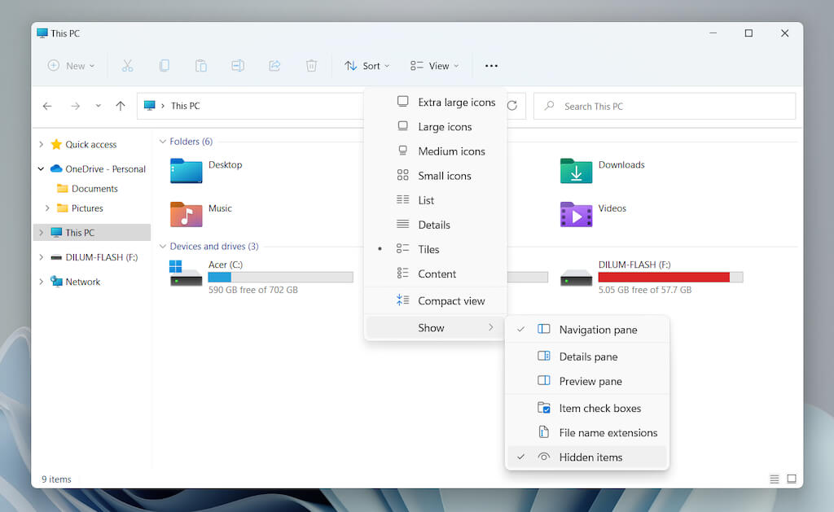Click the New button in toolbar
Screen dimensions: 834x512
point(71,66)
